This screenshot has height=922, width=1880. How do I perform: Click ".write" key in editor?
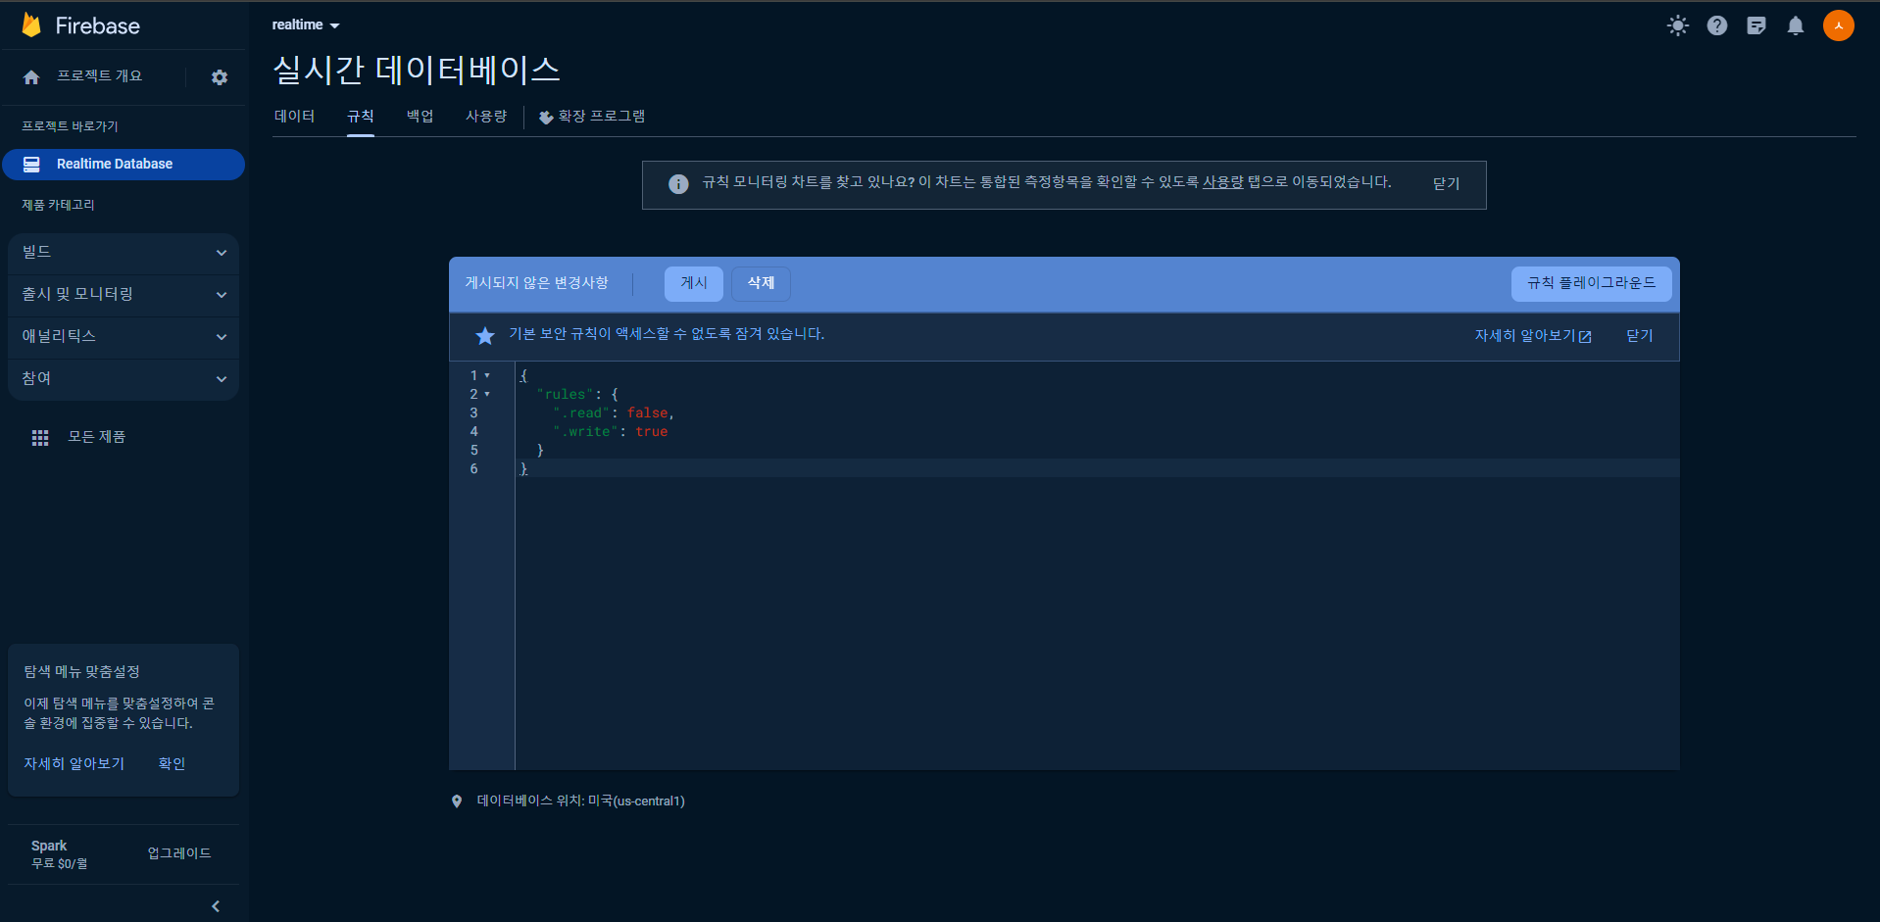[x=586, y=432]
